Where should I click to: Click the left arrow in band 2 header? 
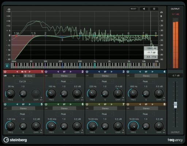pos(58,72)
